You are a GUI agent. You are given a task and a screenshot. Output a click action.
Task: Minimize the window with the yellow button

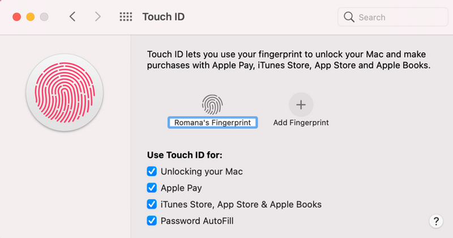(31, 17)
